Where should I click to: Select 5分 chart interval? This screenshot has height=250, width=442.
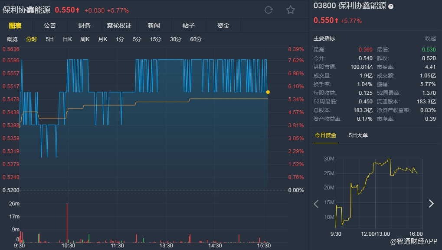point(137,39)
